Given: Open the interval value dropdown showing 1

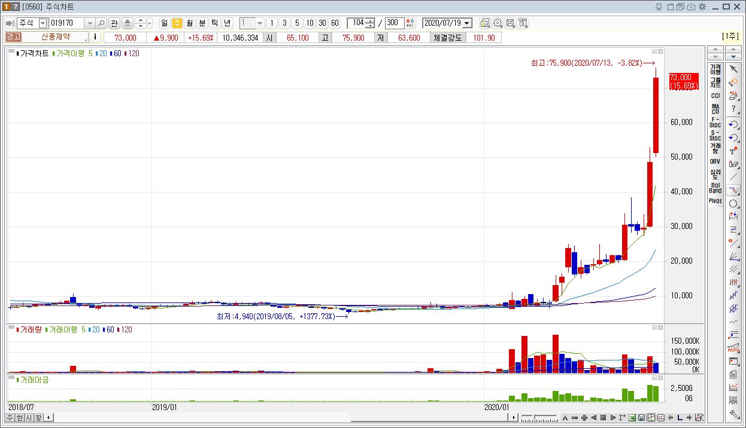Looking at the screenshot, I should 260,23.
